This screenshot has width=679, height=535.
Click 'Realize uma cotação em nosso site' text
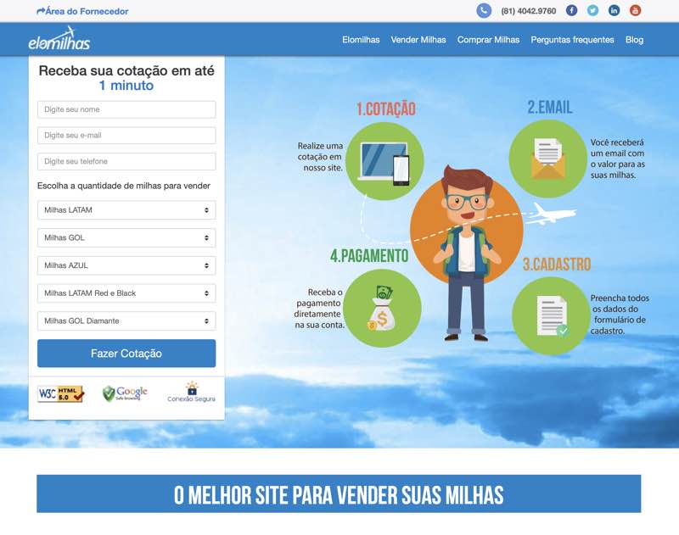pyautogui.click(x=320, y=157)
